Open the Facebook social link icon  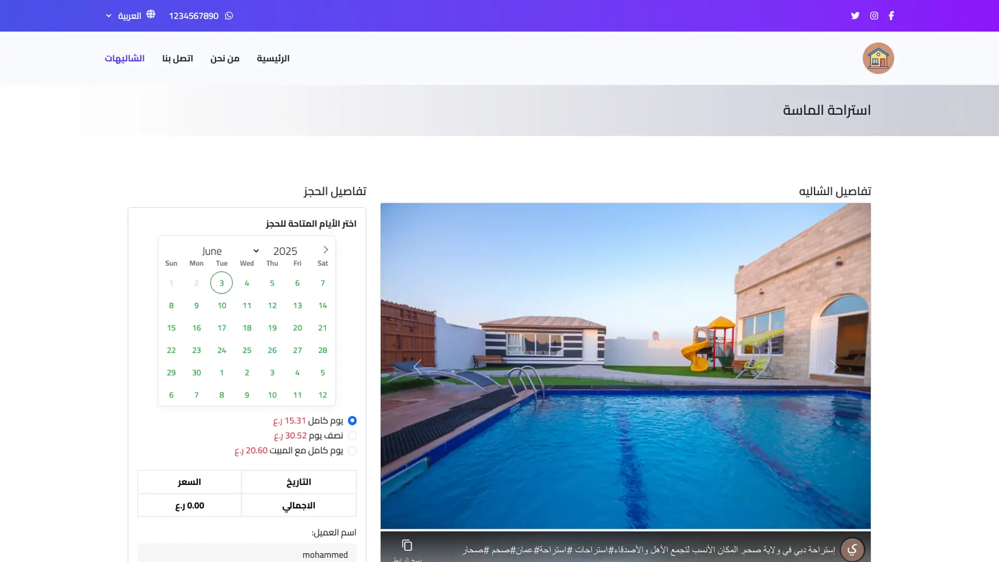(891, 16)
